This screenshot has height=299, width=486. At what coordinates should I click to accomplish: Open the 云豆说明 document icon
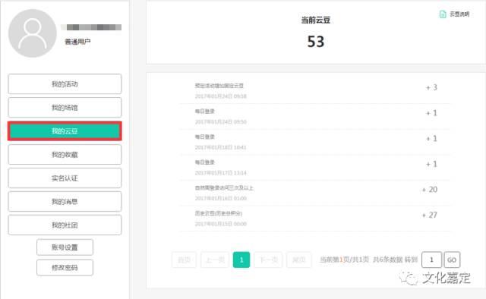coord(443,14)
